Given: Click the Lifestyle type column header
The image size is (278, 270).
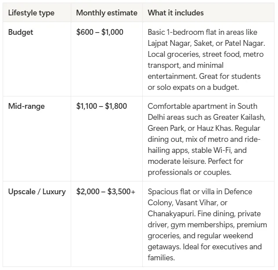Looking at the screenshot, I should 31,13.
